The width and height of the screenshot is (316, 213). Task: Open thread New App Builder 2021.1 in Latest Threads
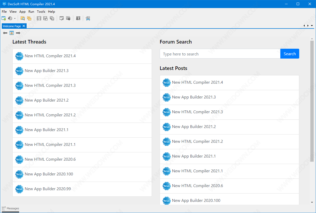pyautogui.click(x=82, y=130)
